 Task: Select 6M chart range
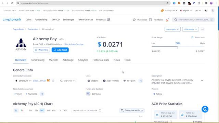(54, 110)
